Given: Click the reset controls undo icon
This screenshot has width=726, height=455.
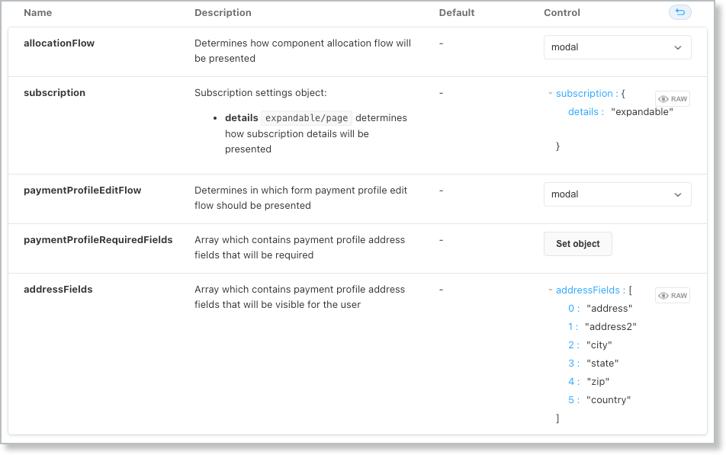Looking at the screenshot, I should tap(679, 12).
